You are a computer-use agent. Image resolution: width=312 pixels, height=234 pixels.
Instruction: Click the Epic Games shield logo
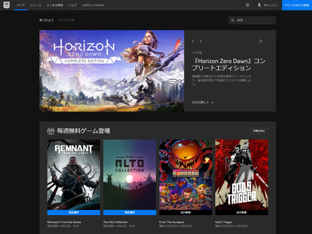(6, 5)
